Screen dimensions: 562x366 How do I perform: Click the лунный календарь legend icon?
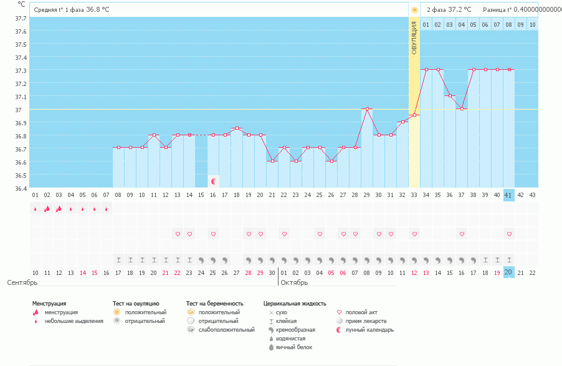(339, 330)
